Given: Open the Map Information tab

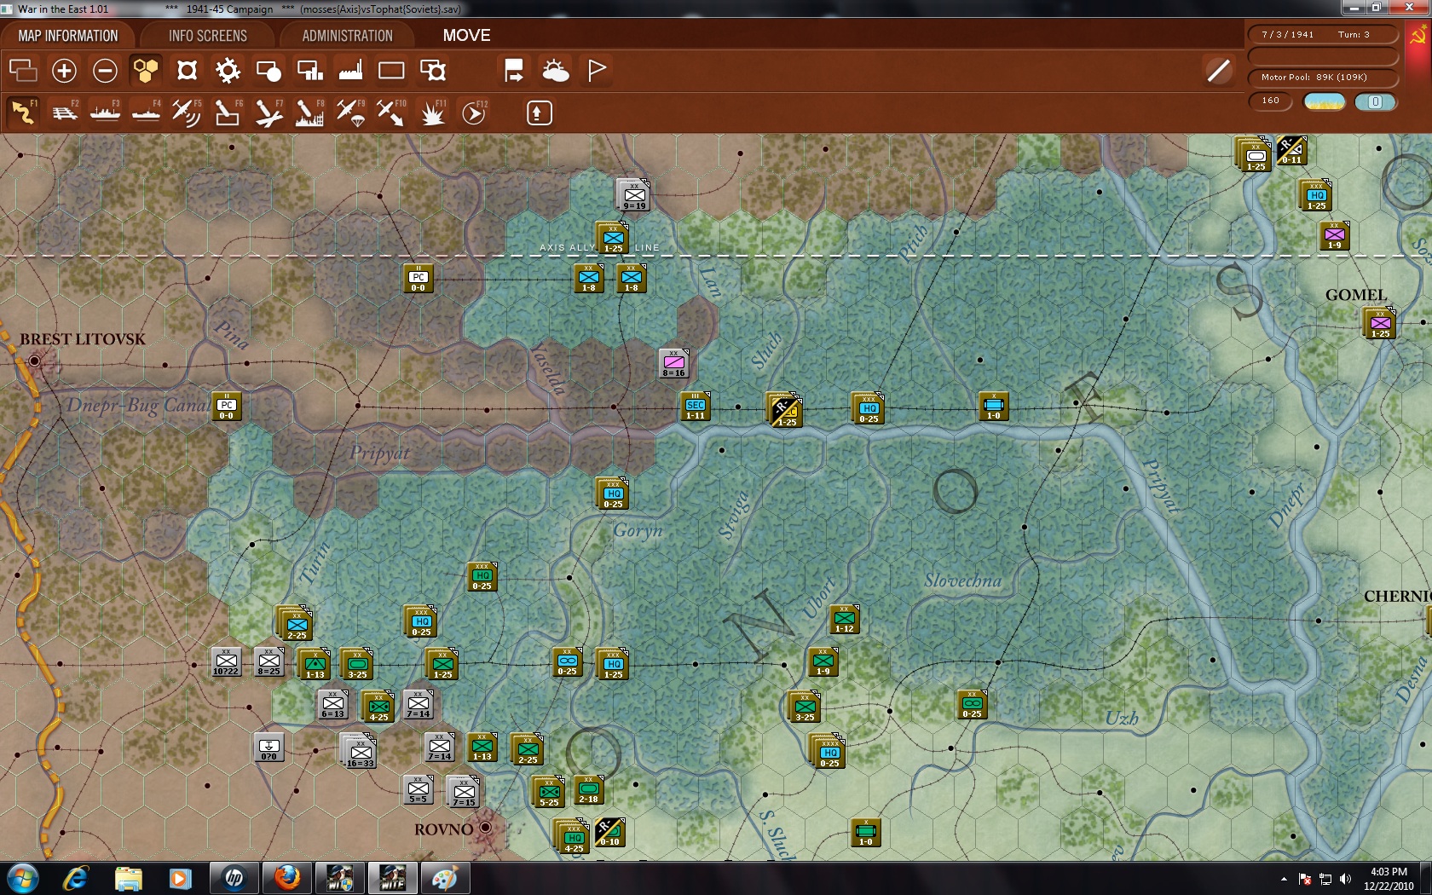Looking at the screenshot, I should pos(68,36).
